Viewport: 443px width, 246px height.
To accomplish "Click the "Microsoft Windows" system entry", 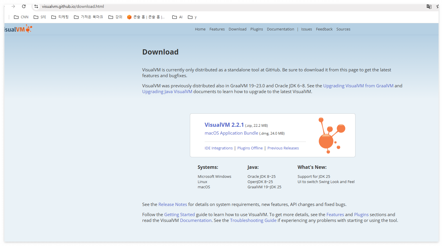I will [215, 177].
